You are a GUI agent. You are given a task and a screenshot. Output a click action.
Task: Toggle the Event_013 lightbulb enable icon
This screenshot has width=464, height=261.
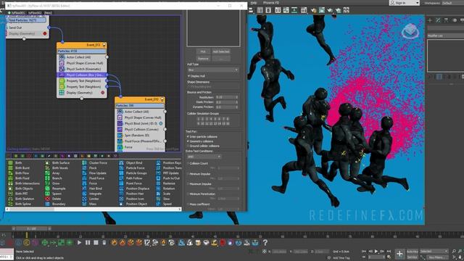click(104, 45)
